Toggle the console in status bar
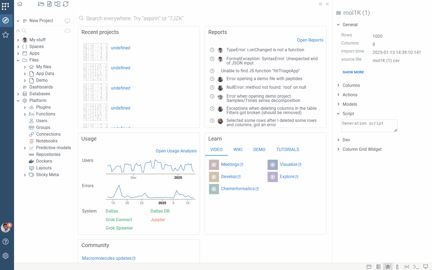The image size is (432, 270). 416,267
